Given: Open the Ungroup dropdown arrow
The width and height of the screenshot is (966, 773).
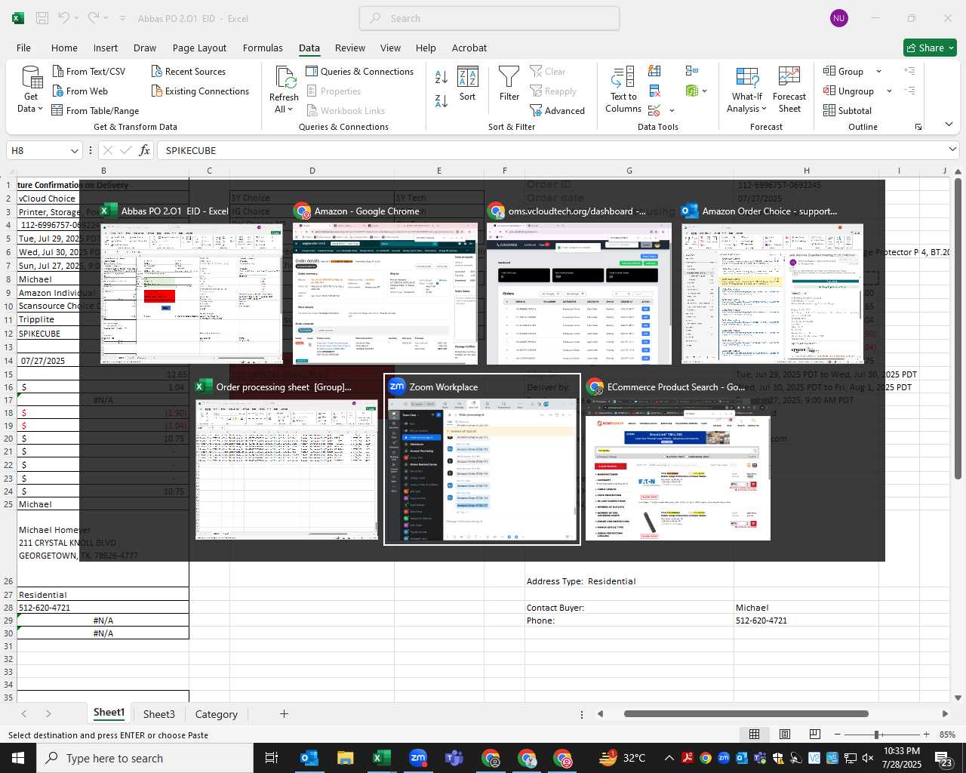Looking at the screenshot, I should pyautogui.click(x=889, y=91).
